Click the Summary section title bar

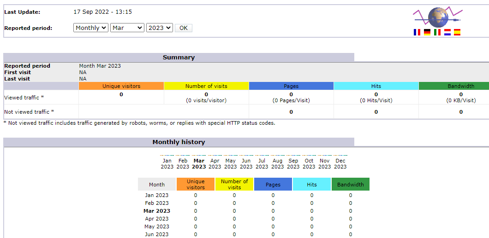point(179,58)
